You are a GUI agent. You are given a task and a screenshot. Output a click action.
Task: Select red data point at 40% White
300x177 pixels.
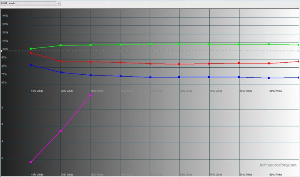click(x=120, y=63)
